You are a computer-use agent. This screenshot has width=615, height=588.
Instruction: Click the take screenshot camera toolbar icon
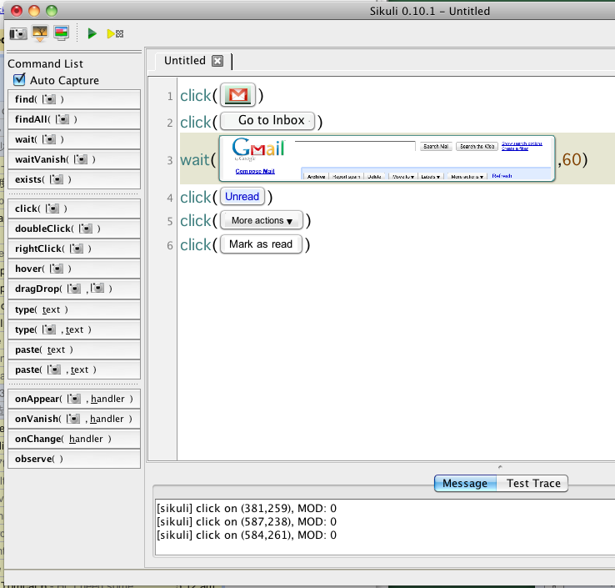coord(18,33)
